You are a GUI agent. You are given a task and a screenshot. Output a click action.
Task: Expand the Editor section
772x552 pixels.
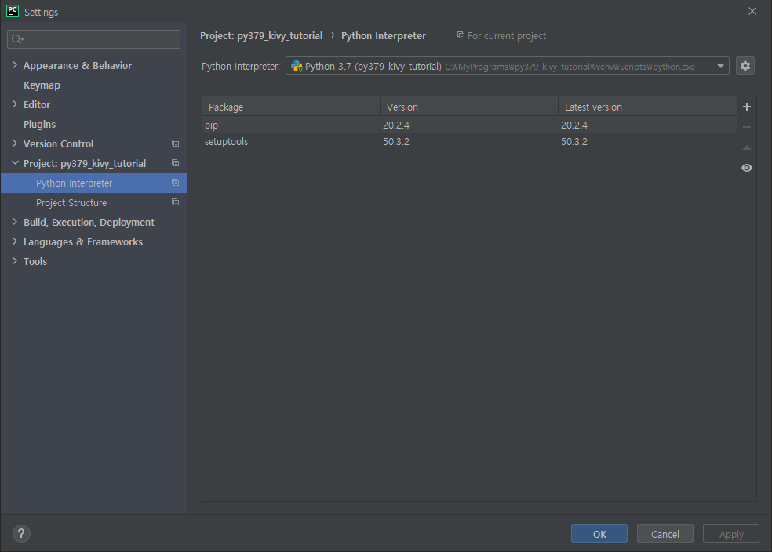point(15,104)
